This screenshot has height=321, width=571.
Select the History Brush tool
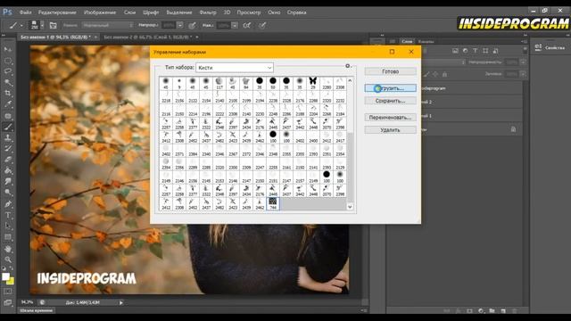(8, 149)
